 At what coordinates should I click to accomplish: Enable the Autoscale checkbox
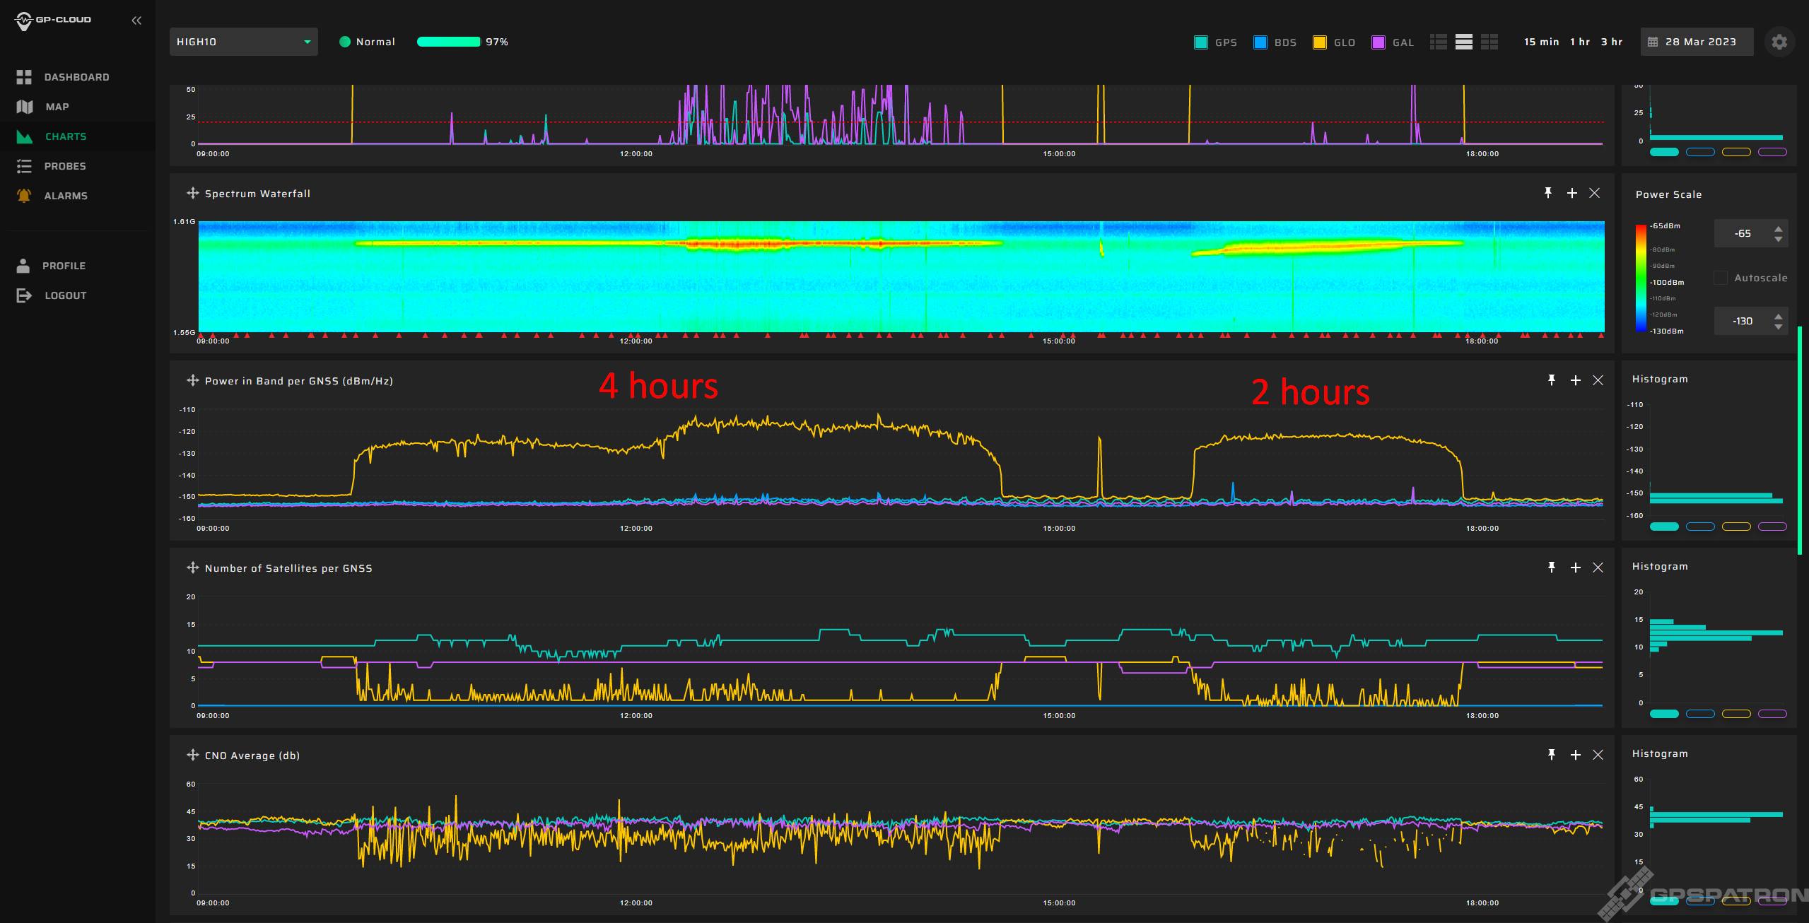tap(1721, 278)
